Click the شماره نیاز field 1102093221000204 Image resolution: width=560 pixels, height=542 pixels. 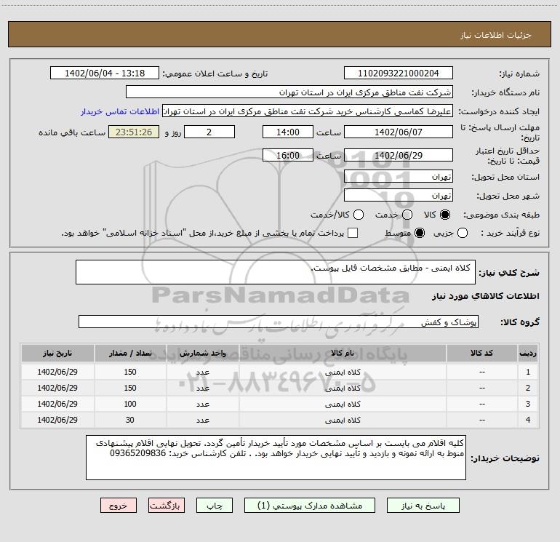[x=399, y=73]
